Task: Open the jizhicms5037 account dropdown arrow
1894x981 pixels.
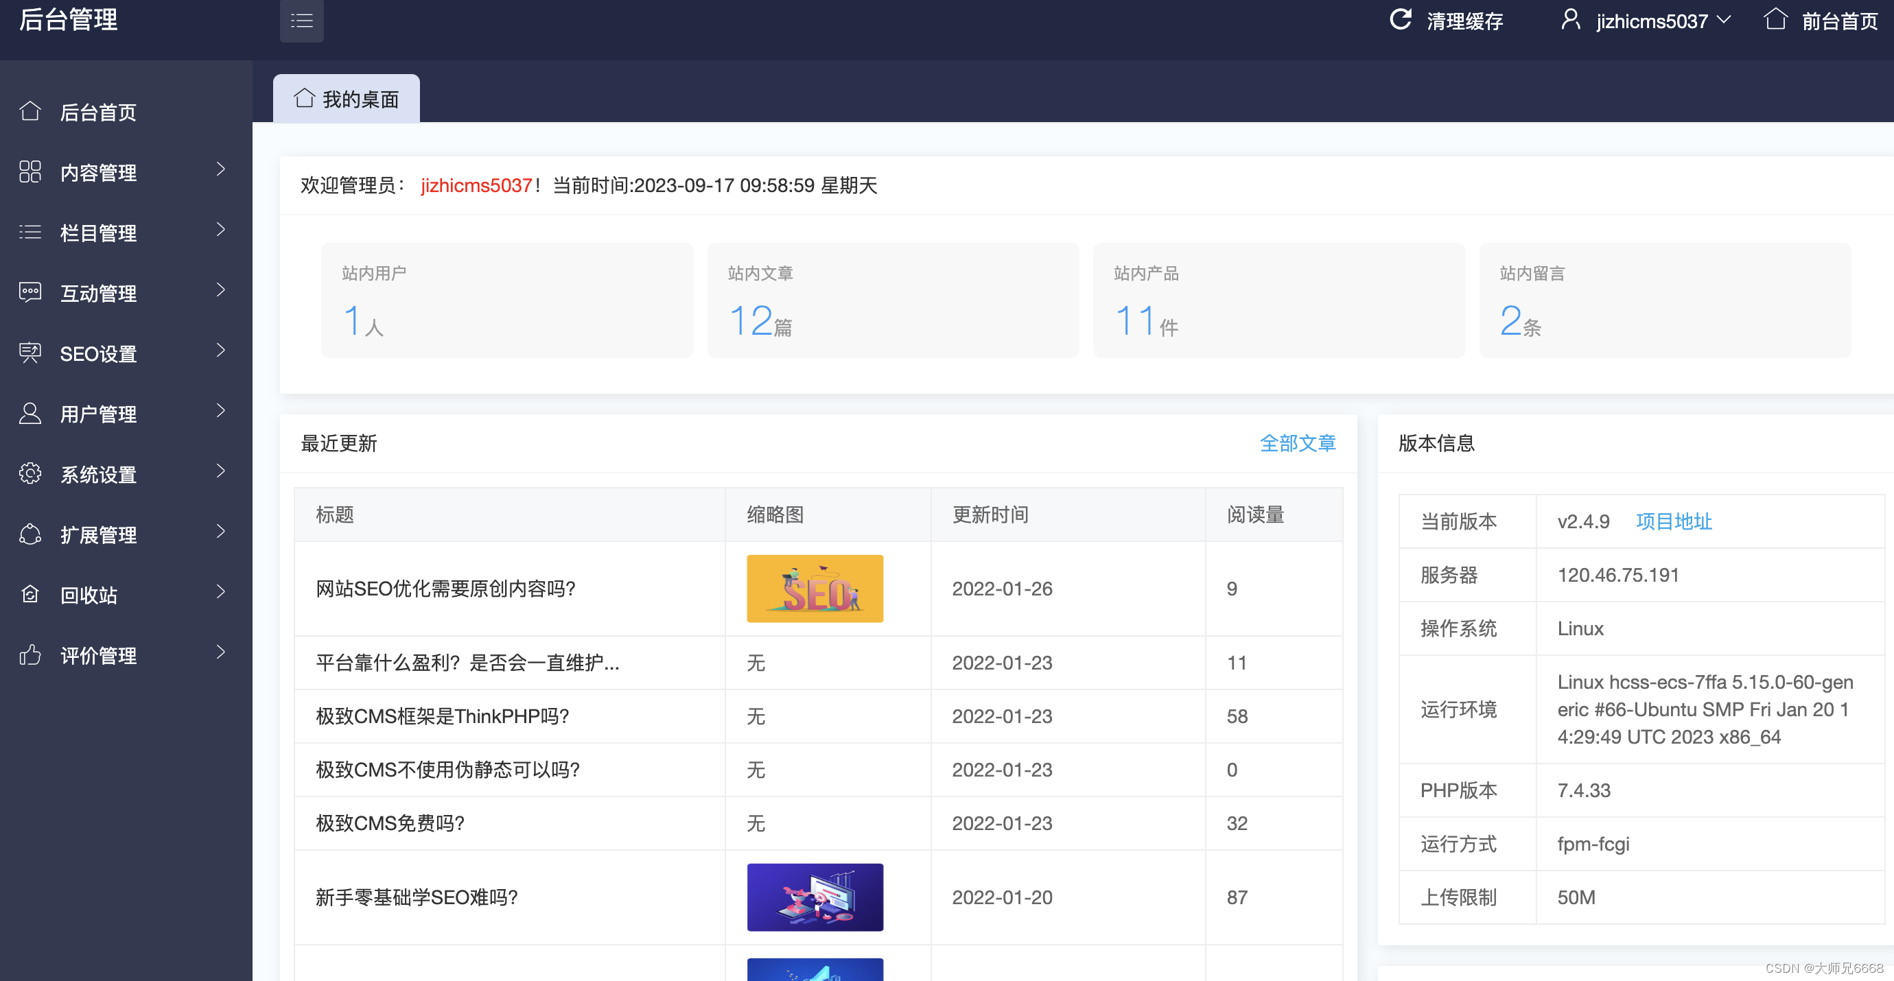Action: click(x=1723, y=20)
